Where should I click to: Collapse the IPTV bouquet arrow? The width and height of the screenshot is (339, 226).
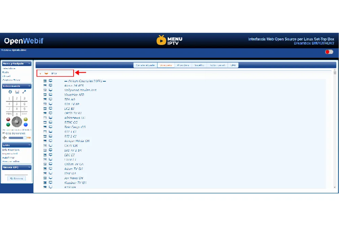pyautogui.click(x=40, y=74)
